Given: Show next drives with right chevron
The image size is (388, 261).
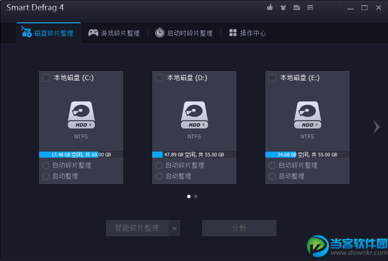Looking at the screenshot, I should (377, 127).
